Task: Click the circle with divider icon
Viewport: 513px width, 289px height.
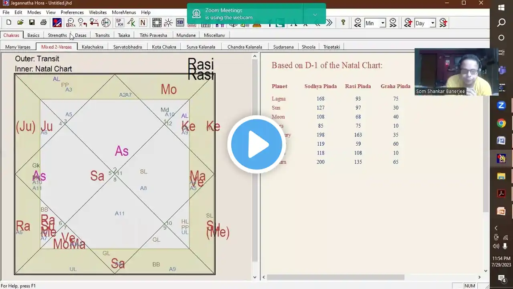Action: click(106, 22)
